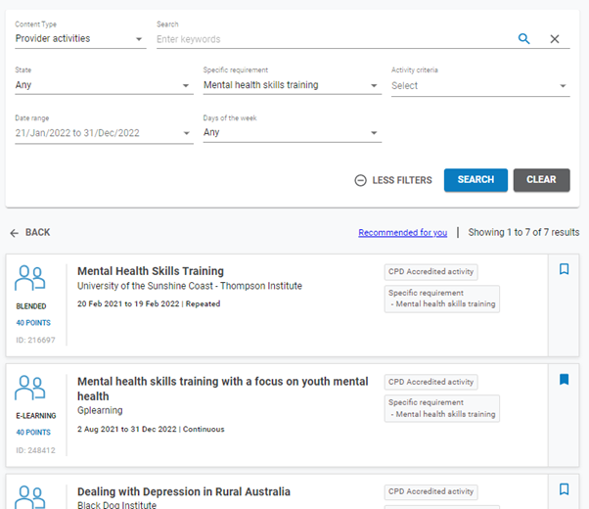Click CPD Accredited activity tag on Gplearning result
589x509 pixels.
pyautogui.click(x=430, y=382)
